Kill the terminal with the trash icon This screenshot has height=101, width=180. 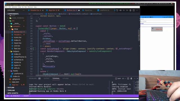click(x=131, y=79)
